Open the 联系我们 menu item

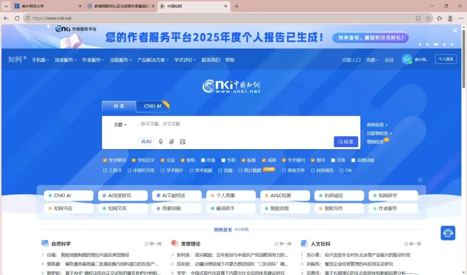(x=211, y=60)
